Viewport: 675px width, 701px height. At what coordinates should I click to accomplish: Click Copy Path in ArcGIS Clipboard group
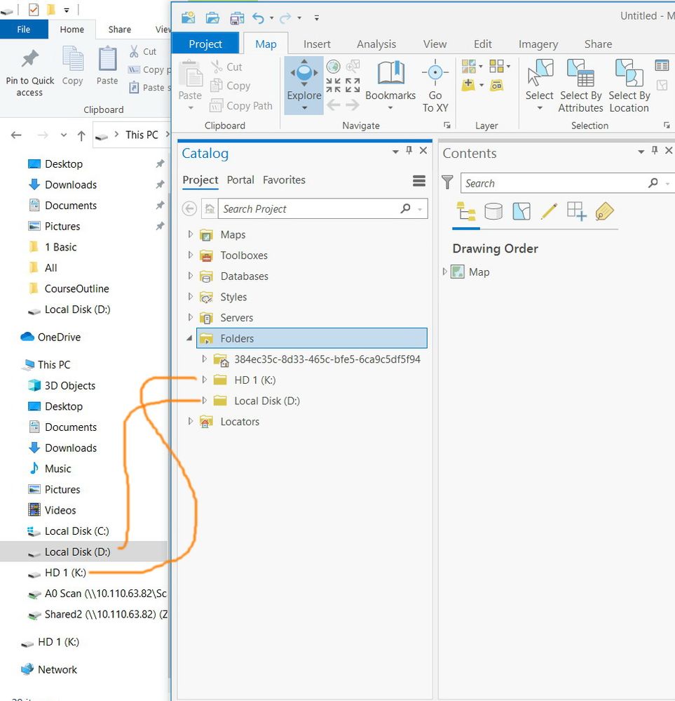pos(241,105)
